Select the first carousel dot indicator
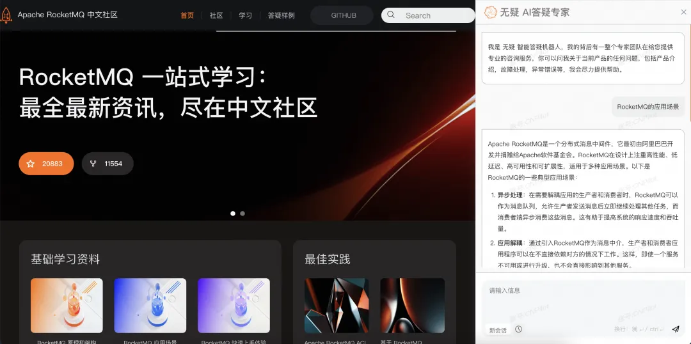This screenshot has height=344, width=691. [x=233, y=213]
